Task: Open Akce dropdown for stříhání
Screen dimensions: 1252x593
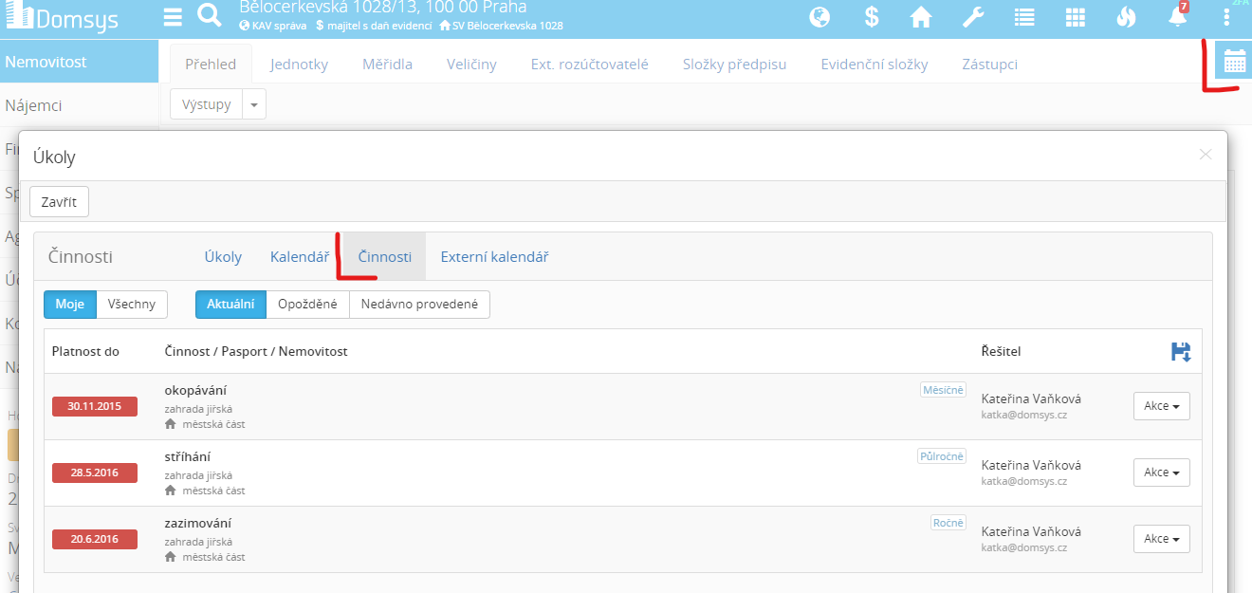Action: point(1161,473)
